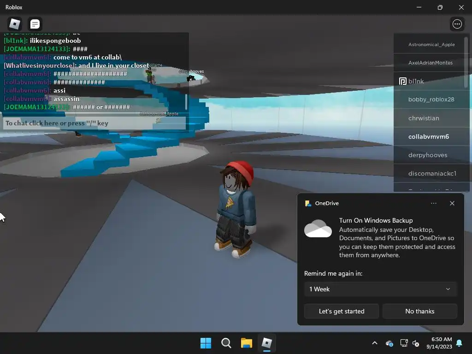Open the three-dots more options button
The height and width of the screenshot is (354, 472).
coord(457,24)
